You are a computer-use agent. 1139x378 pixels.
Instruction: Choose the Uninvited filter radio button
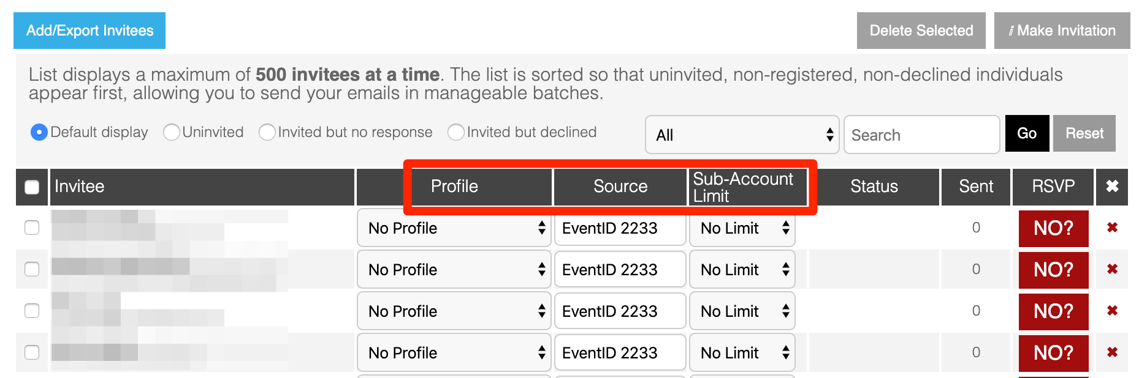(x=171, y=132)
